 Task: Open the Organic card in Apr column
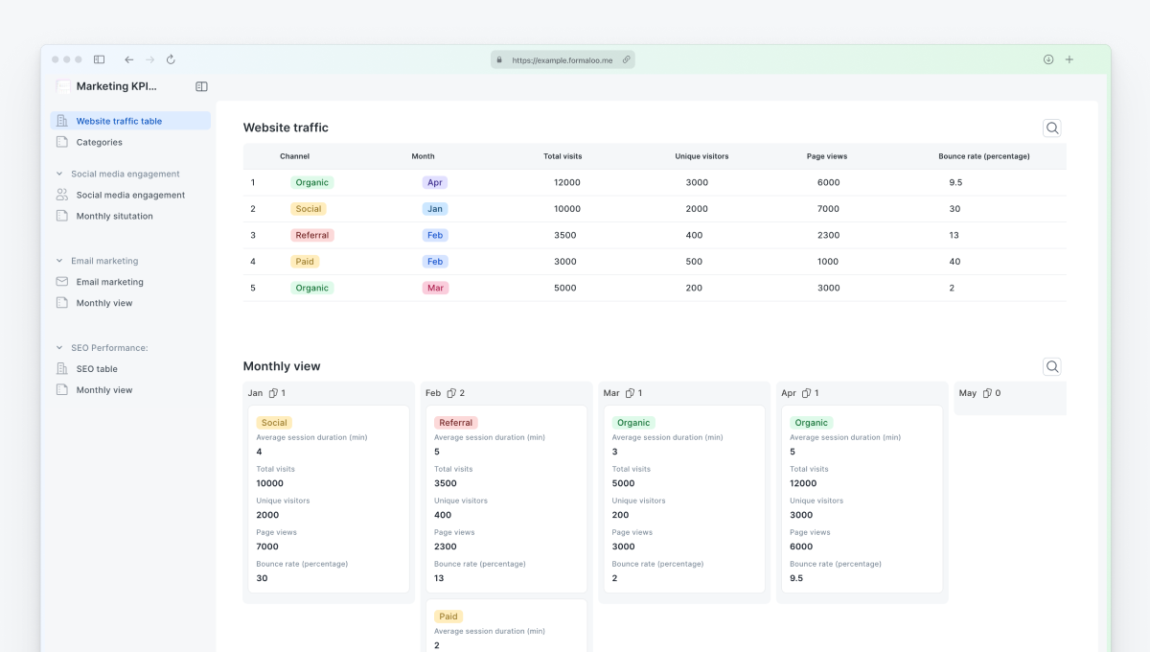tap(862, 499)
